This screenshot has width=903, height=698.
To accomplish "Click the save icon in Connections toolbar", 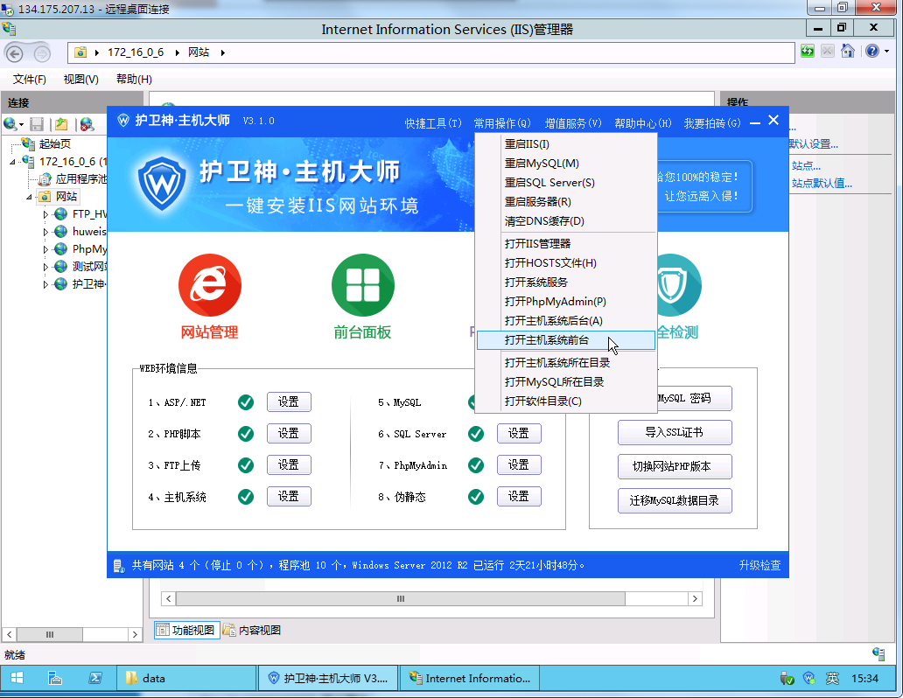I will tap(37, 124).
